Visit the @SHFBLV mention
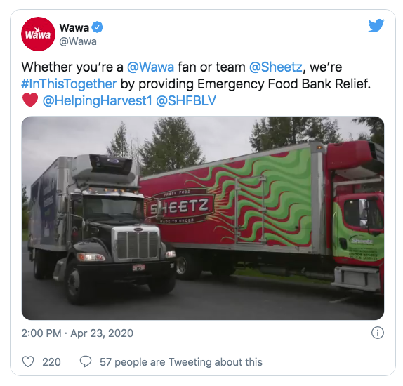403x386 pixels. (186, 100)
